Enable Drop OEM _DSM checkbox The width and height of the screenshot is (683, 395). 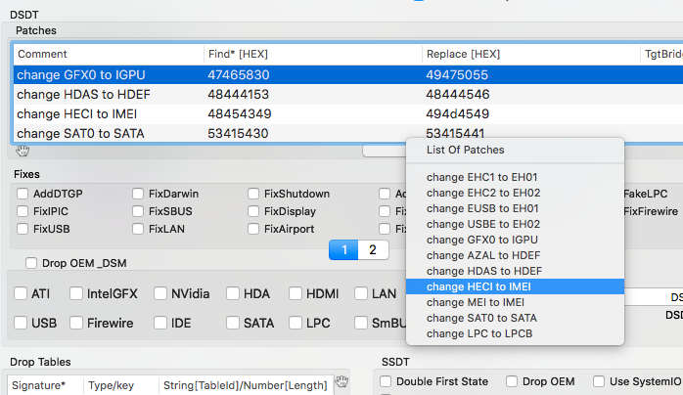pyautogui.click(x=31, y=263)
